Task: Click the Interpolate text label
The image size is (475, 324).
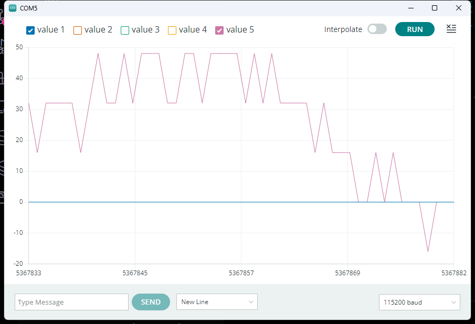Action: (x=343, y=29)
